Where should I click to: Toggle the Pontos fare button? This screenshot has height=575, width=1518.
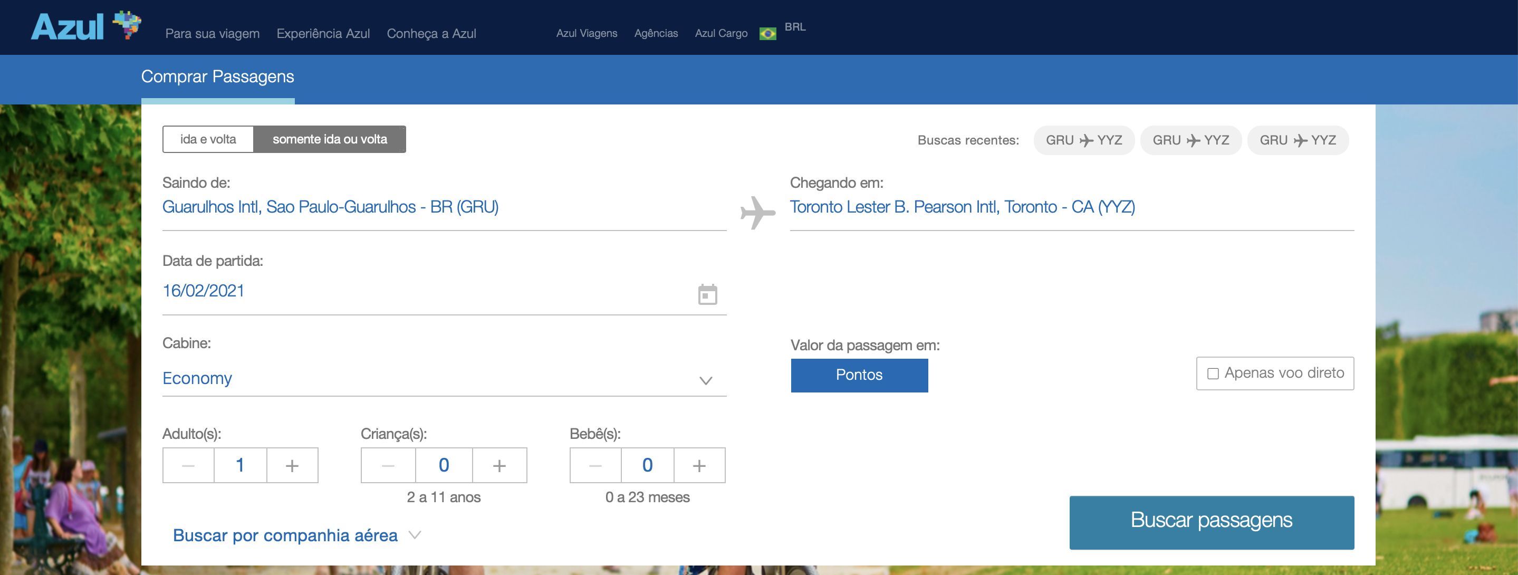(859, 375)
